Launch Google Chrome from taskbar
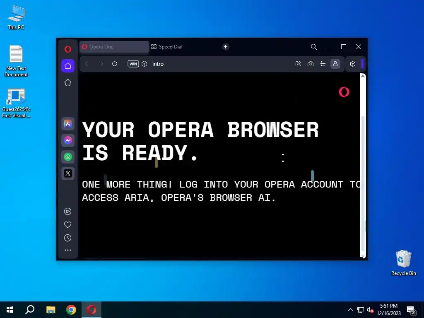Viewport: 424px width, 318px height. coord(71,310)
